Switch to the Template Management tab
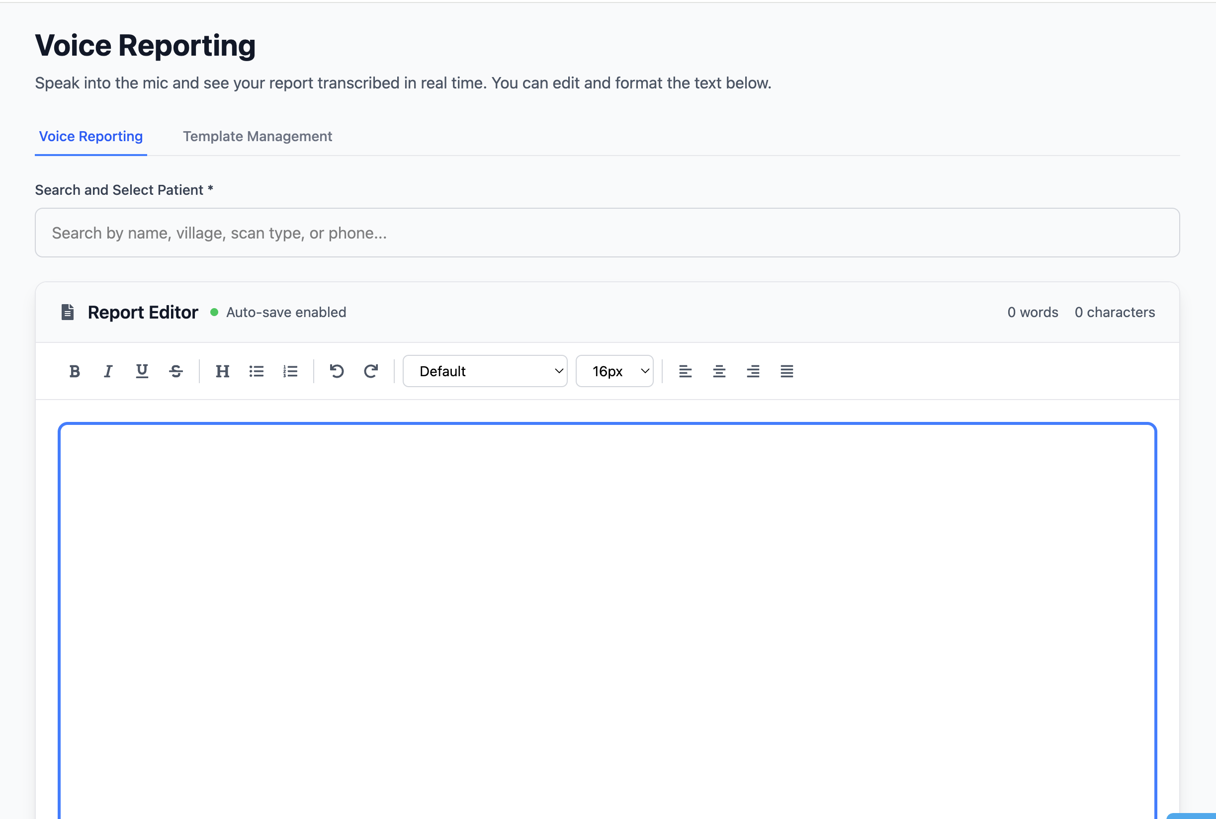 pos(257,136)
